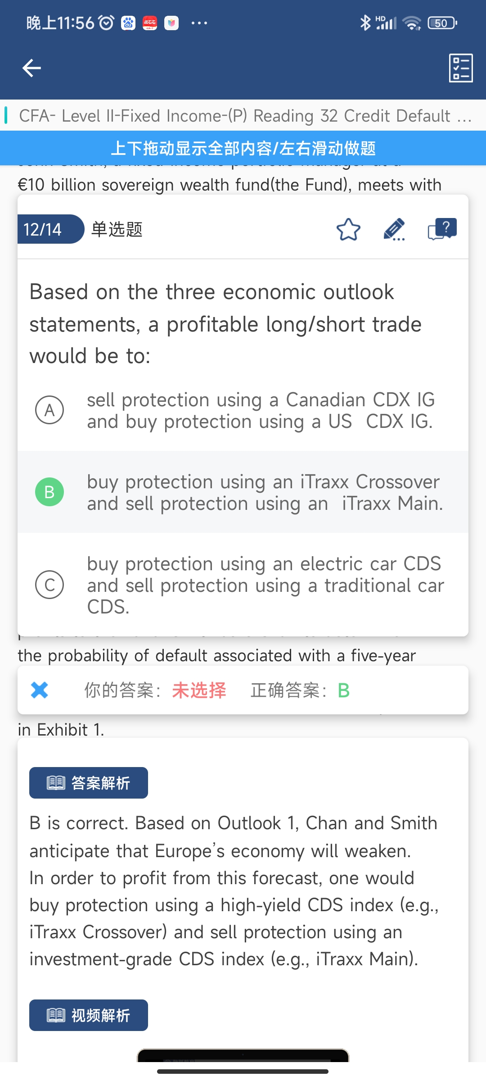The height and width of the screenshot is (1081, 486).
Task: Tap the Wi-Fi status bar icon
Action: (412, 23)
